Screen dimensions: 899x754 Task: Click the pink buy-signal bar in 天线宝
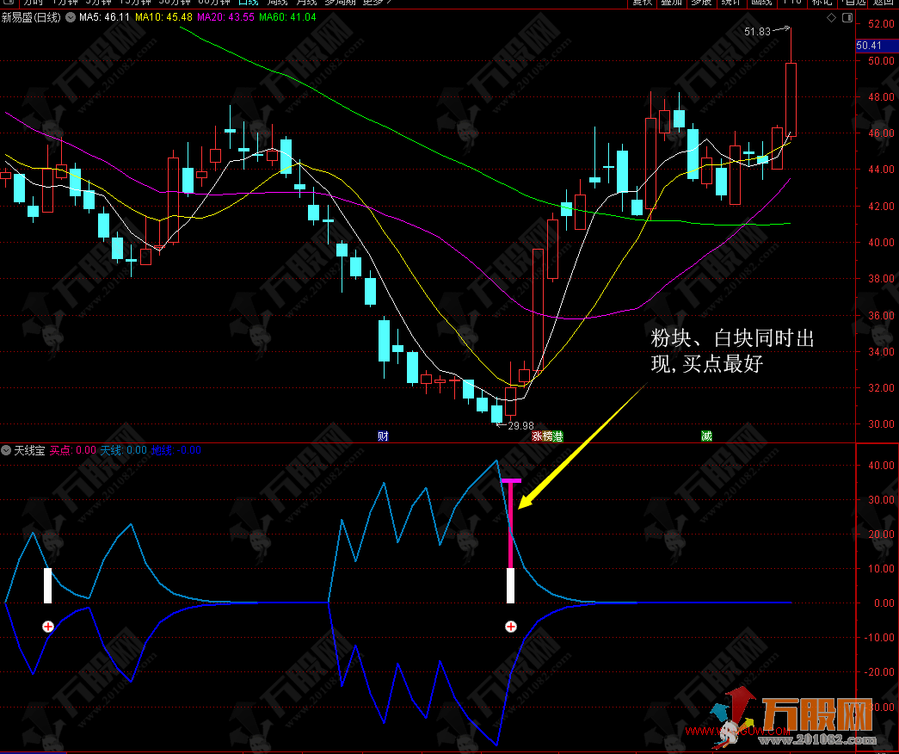[511, 523]
